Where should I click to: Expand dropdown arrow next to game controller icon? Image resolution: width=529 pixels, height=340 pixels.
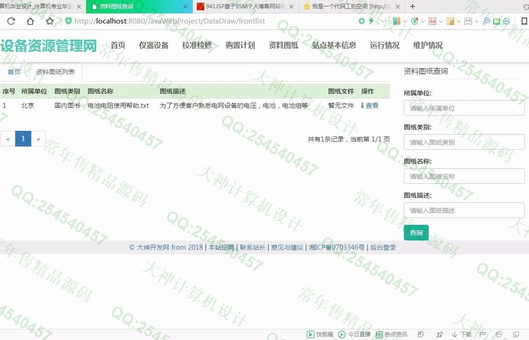point(477,21)
